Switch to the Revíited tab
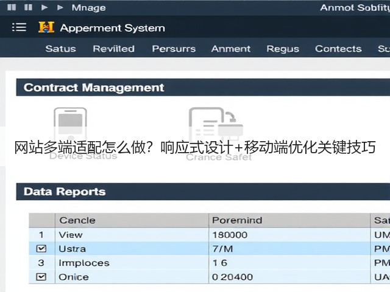The height and width of the screenshot is (292, 390). [114, 49]
